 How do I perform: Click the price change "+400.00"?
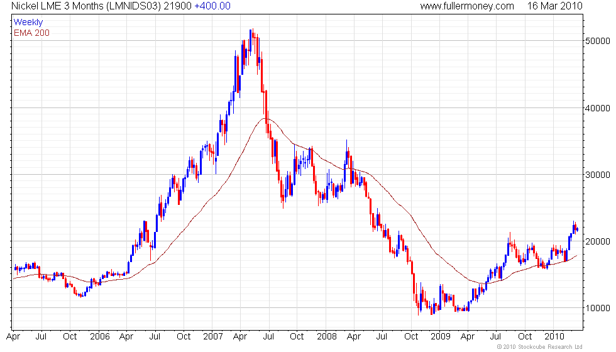click(x=212, y=6)
